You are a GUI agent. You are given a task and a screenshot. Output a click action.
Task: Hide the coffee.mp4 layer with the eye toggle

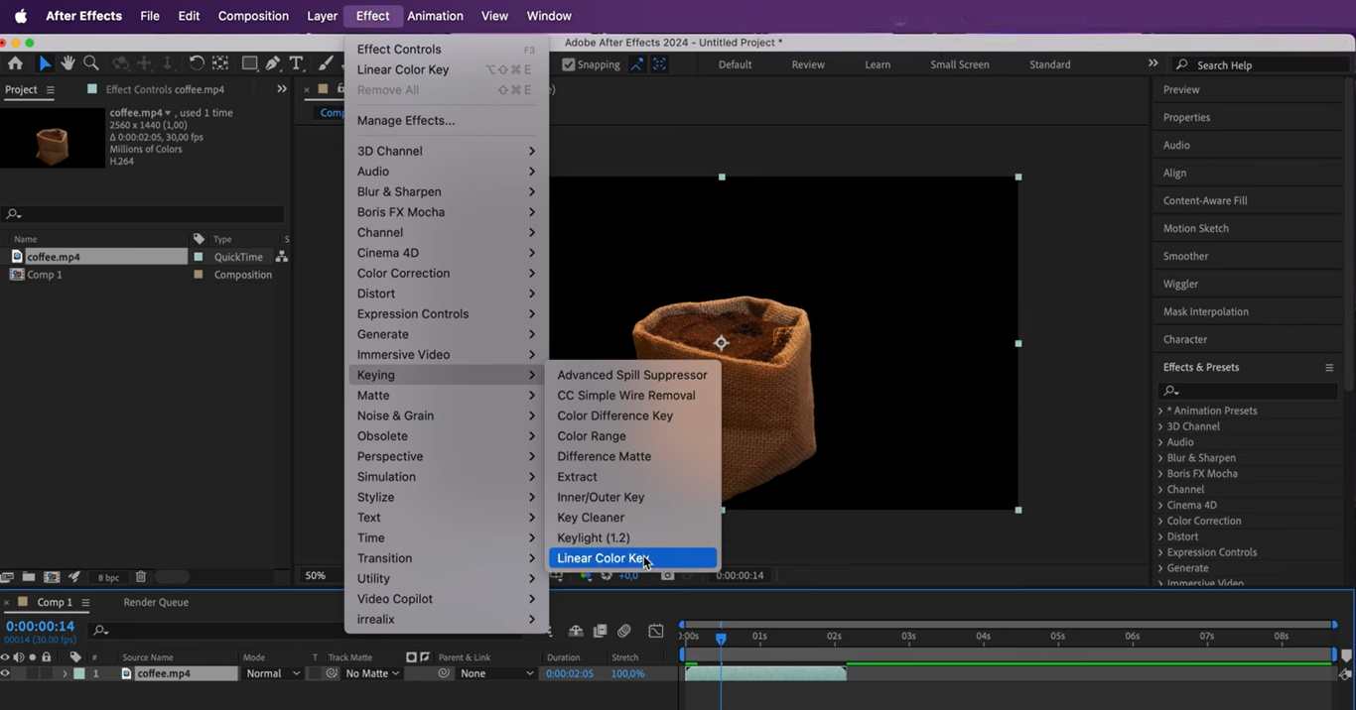click(6, 673)
